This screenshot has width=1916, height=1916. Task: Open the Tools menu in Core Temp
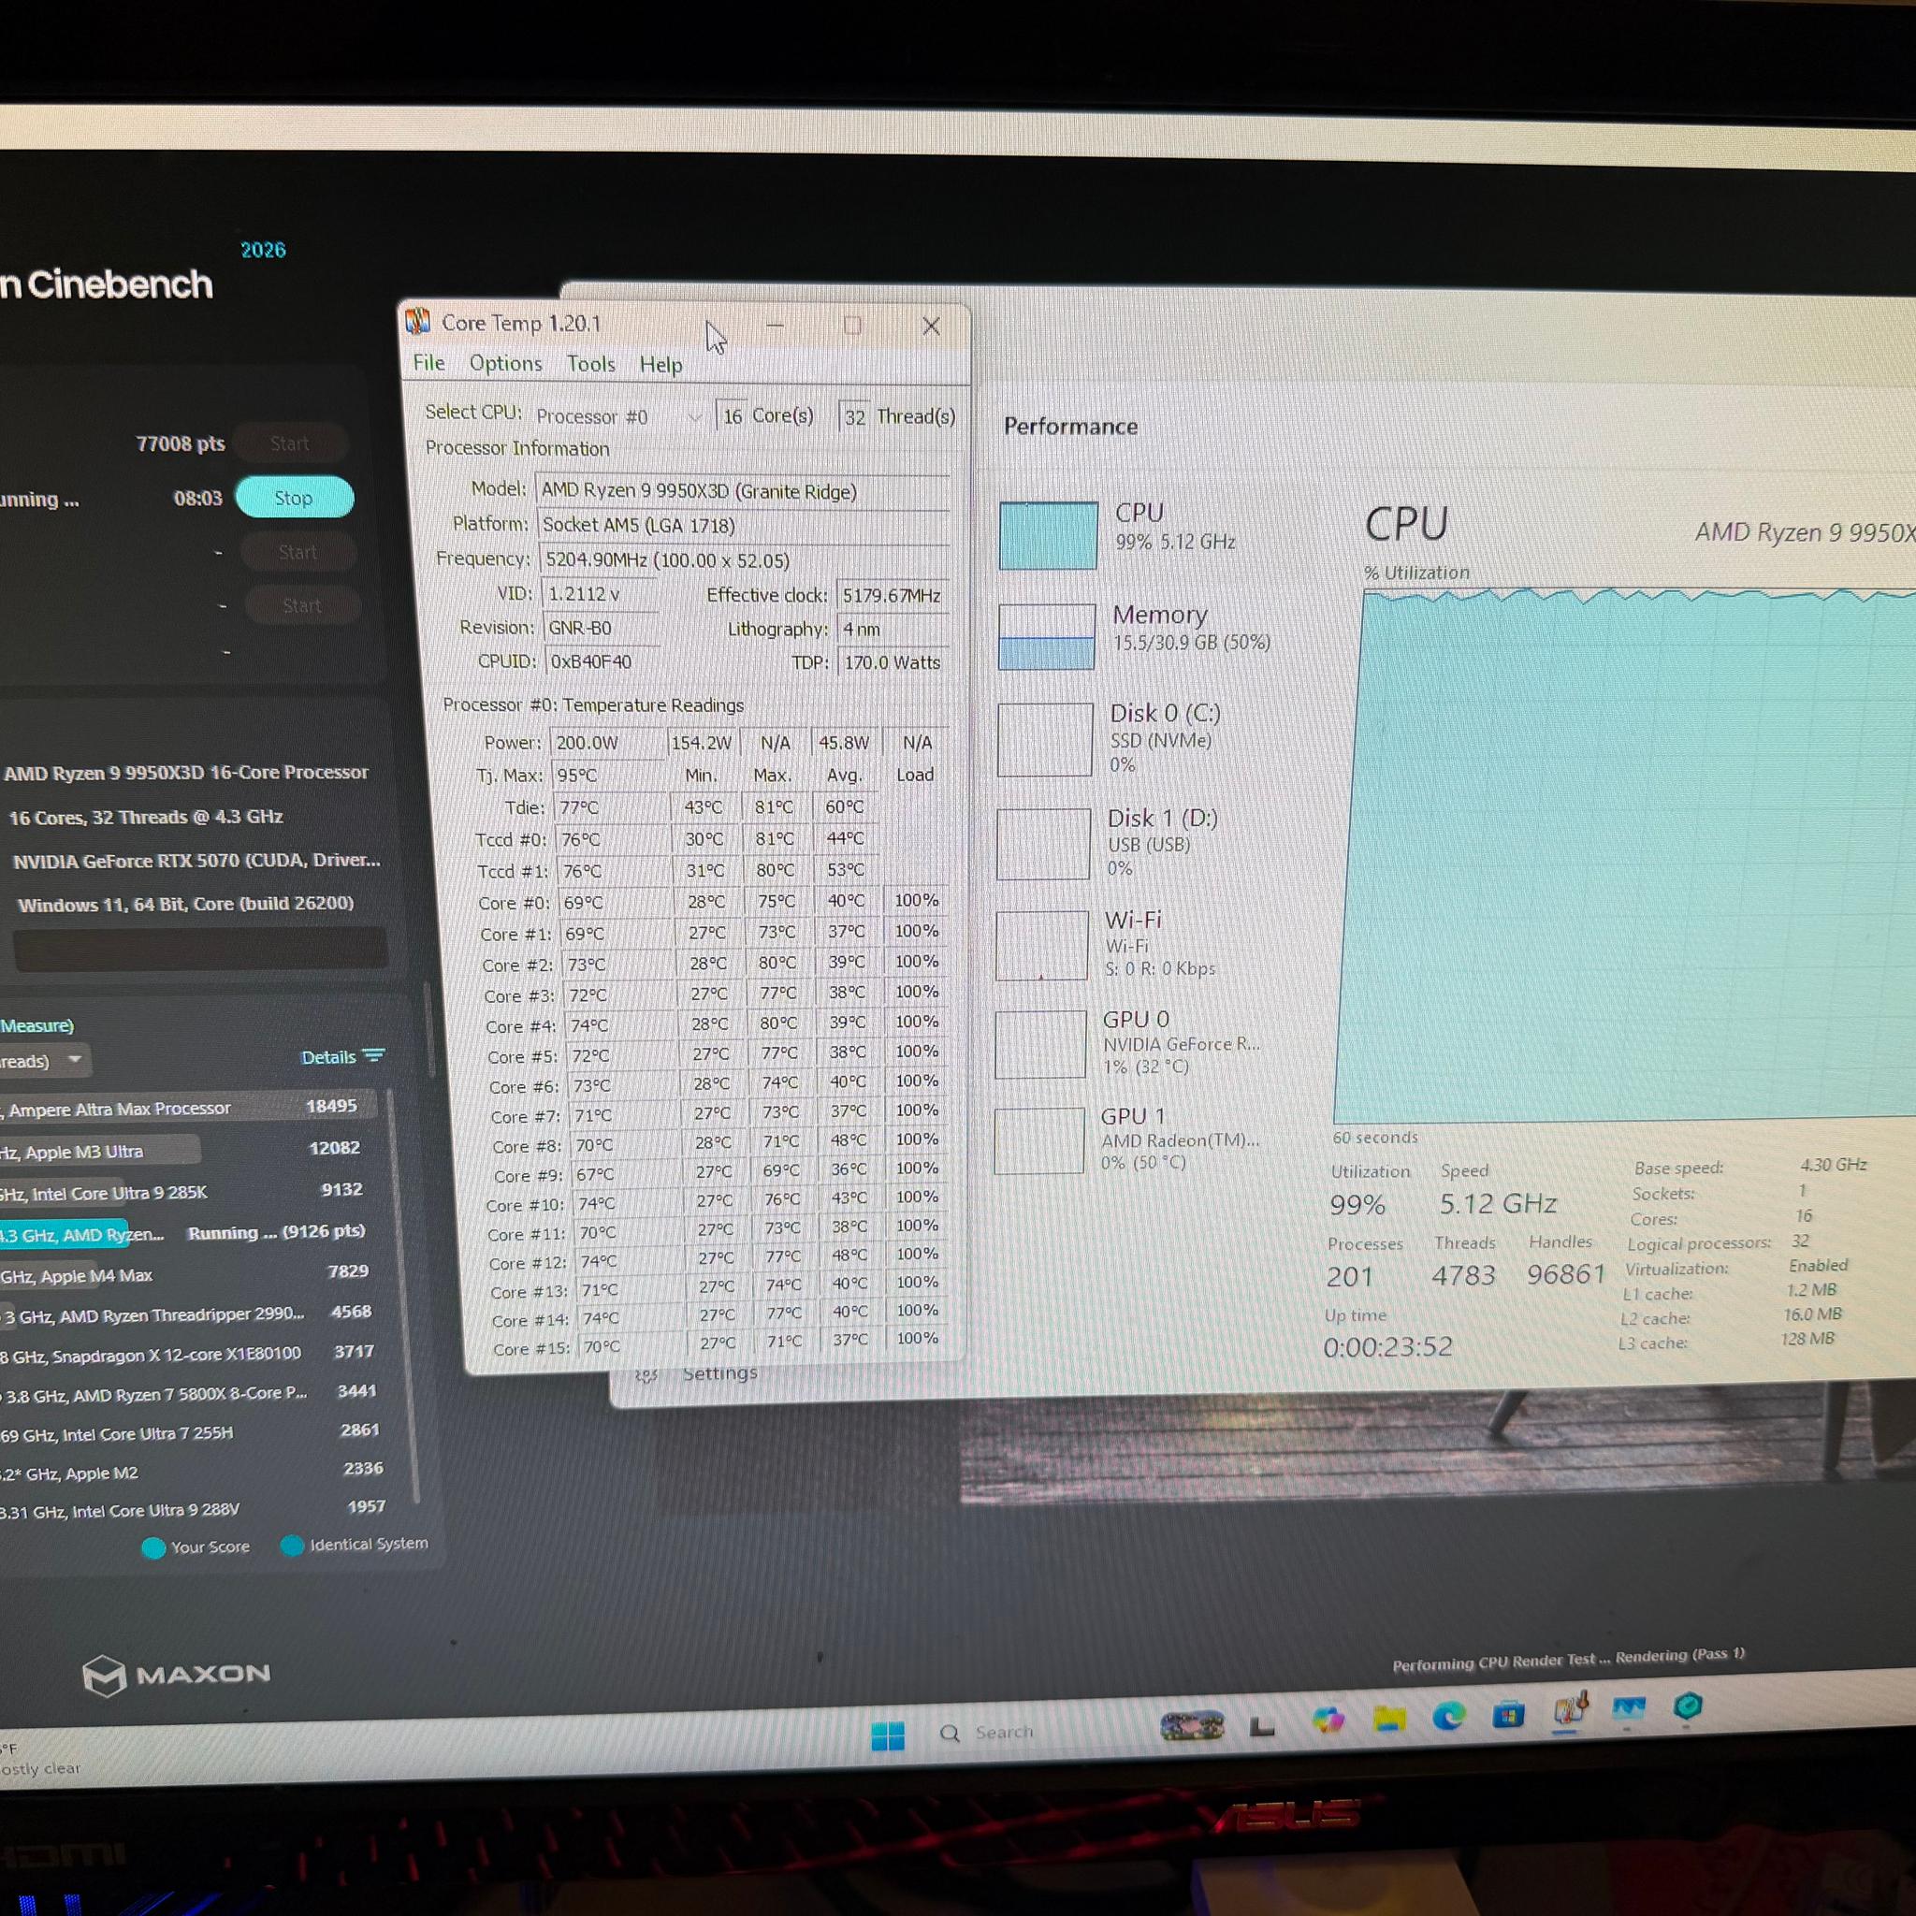pyautogui.click(x=591, y=364)
